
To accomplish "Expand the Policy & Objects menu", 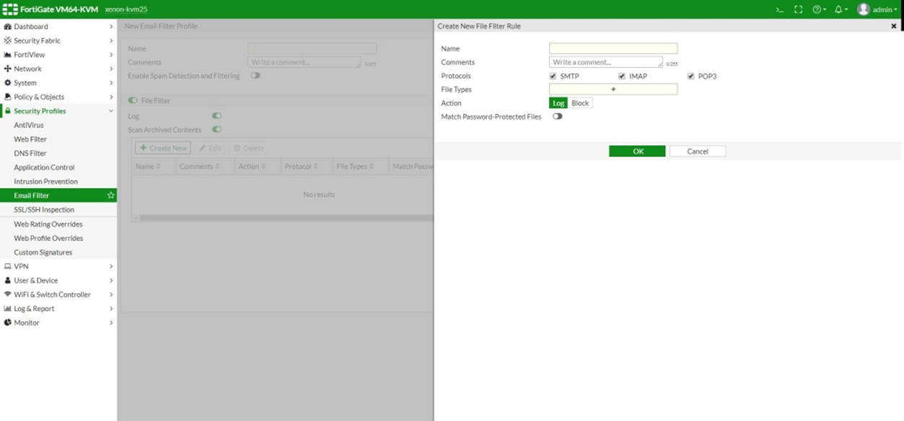I will point(58,97).
